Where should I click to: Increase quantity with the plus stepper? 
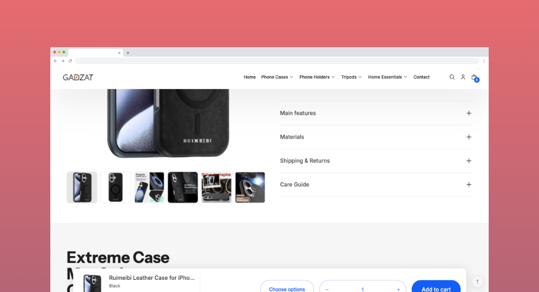(x=398, y=289)
